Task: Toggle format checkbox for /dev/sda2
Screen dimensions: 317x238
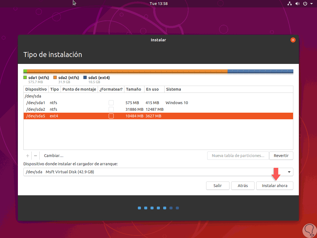Action: tap(111, 109)
